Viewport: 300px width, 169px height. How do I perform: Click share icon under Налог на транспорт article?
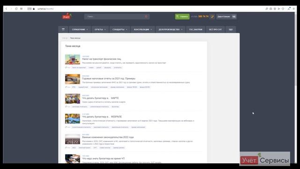click(66, 68)
